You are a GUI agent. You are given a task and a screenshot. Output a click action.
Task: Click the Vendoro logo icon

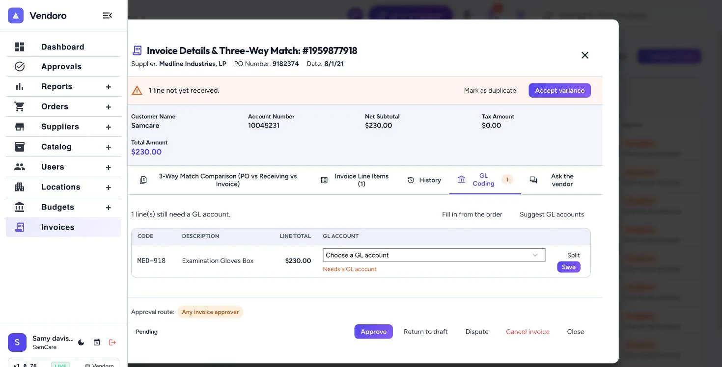(x=16, y=16)
